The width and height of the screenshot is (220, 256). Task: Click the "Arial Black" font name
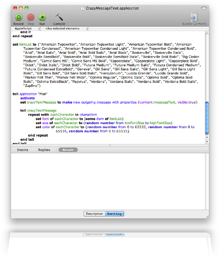[x=118, y=53]
